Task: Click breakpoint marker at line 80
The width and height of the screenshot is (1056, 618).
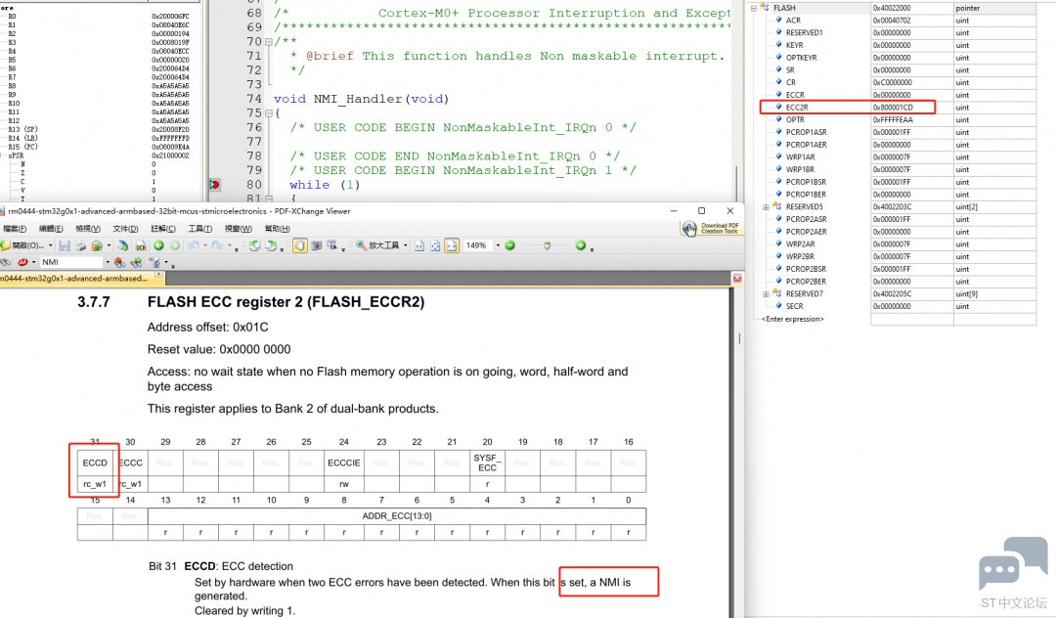Action: (x=214, y=185)
